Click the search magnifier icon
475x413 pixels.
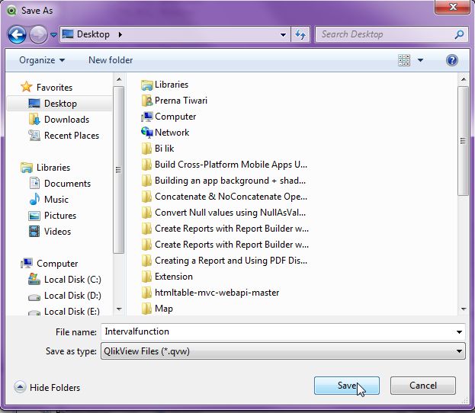click(x=459, y=34)
